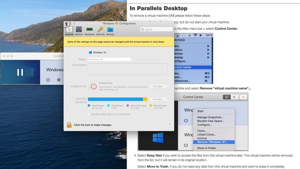The height and width of the screenshot is (169, 300).
Task: Click the Name field containing Windows 10
Action: [x=109, y=60]
